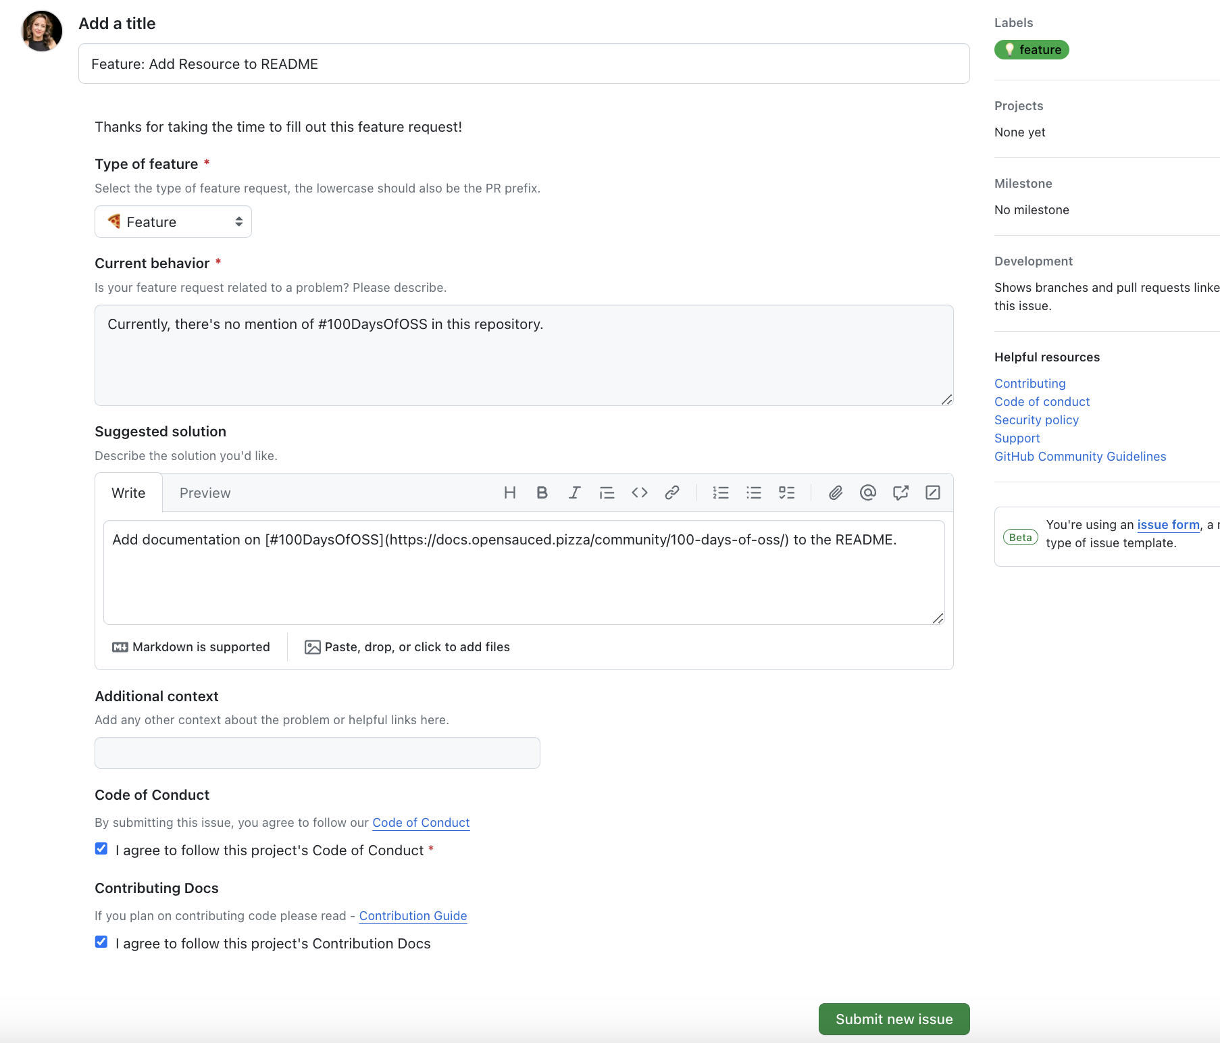The width and height of the screenshot is (1220, 1043).
Task: Open the Contribution Guide link
Action: coord(412,916)
